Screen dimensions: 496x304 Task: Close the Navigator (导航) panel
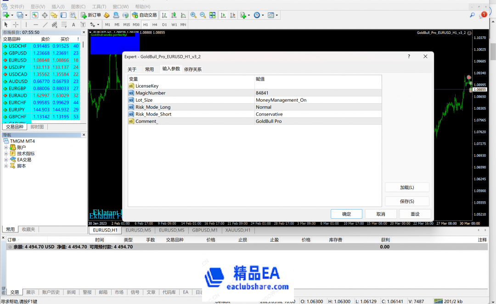(84, 135)
